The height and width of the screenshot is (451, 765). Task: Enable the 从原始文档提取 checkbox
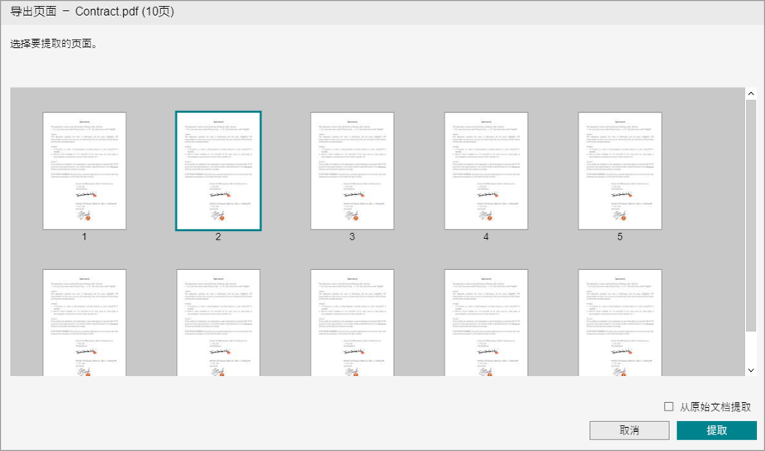[669, 407]
